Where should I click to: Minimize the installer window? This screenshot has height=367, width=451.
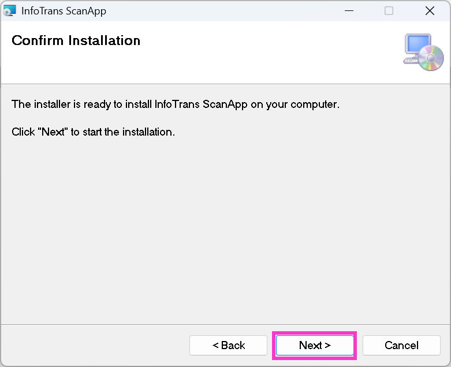[x=349, y=11]
